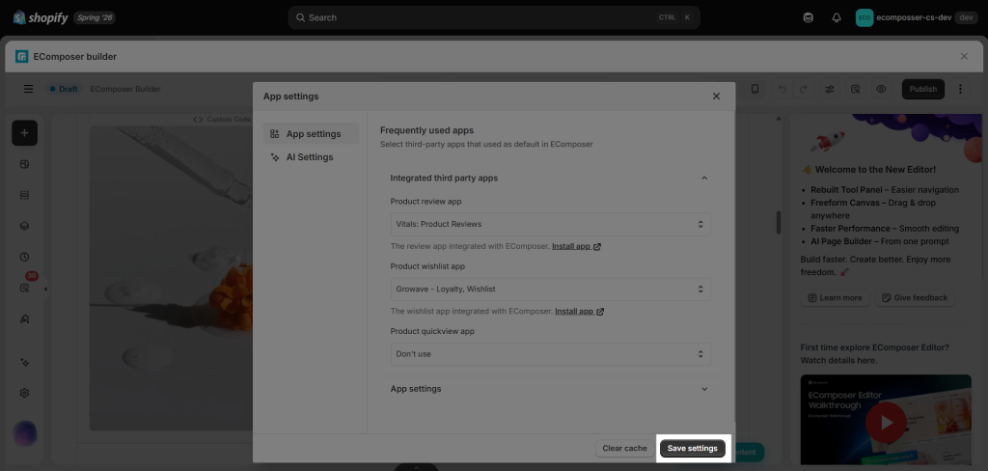
Task: Switch to the AI Settings tab
Action: click(311, 157)
